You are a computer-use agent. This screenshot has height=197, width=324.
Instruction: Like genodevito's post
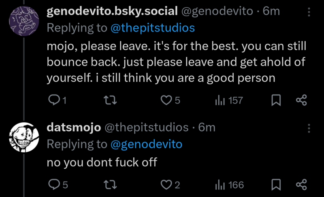point(166,100)
